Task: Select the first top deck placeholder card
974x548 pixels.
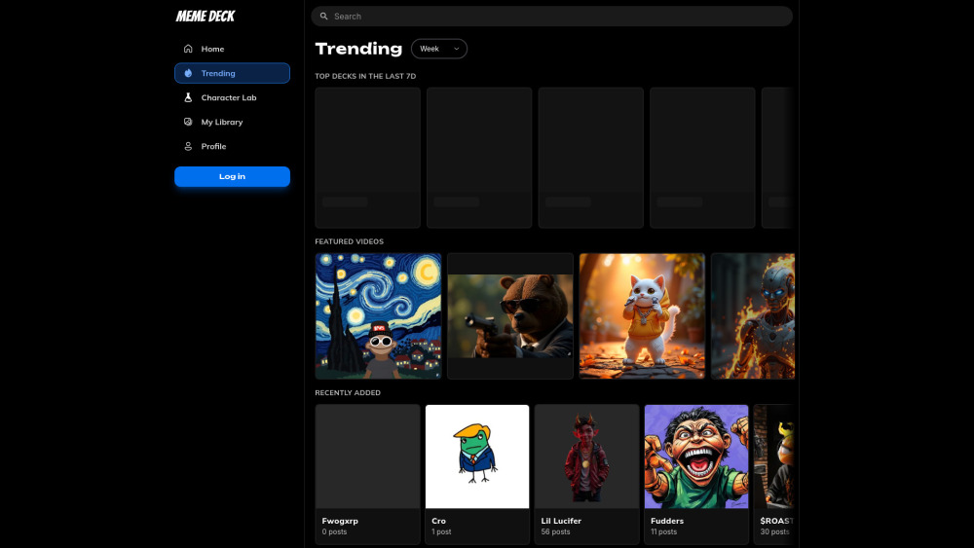Action: [367, 158]
